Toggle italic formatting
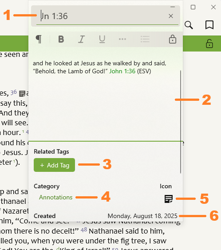The width and height of the screenshot is (221, 250). 81,39
